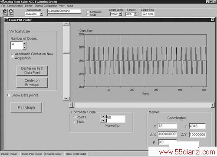This screenshot has height=157, width=217.
Task: Expand the Sample Speed dropdown
Action: (x=120, y=14)
